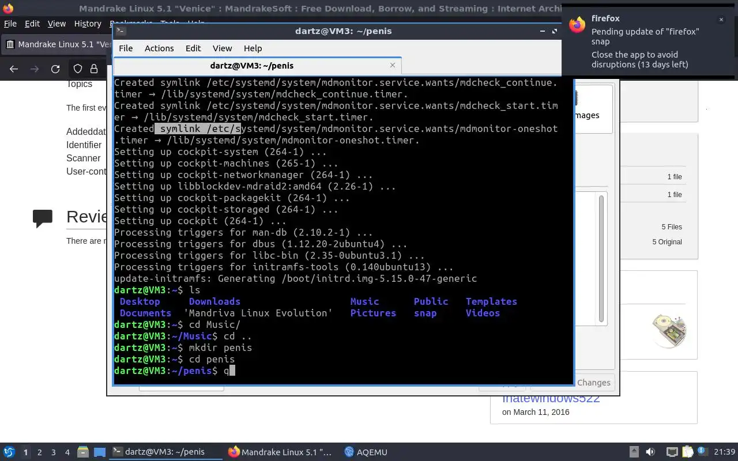Click the site padlock icon in Firefox
The width and height of the screenshot is (738, 461).
pyautogui.click(x=94, y=69)
